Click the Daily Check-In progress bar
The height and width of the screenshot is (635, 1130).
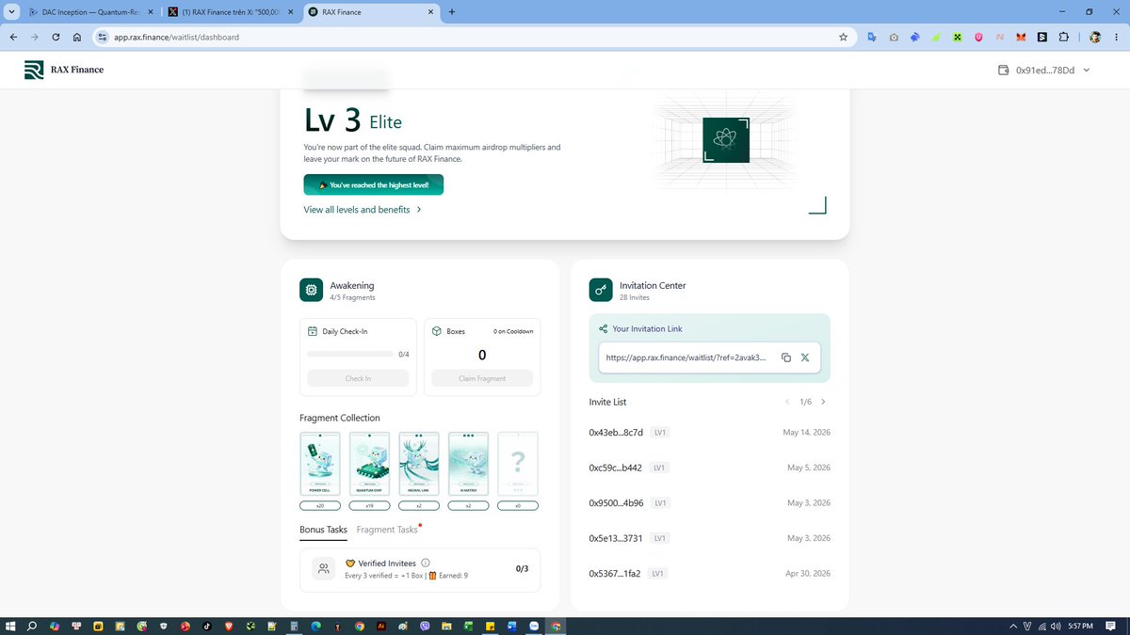[x=350, y=355]
